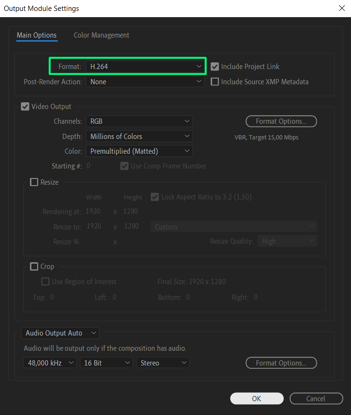Image resolution: width=351 pixels, height=415 pixels.
Task: Open the Audio Output Auto dropdown
Action: (60, 333)
